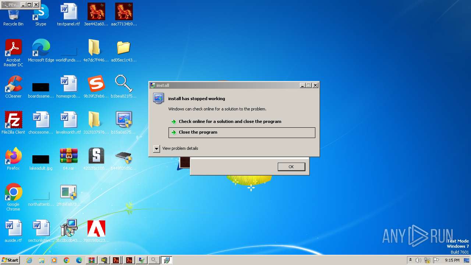
Task: Open the Start menu
Action: pyautogui.click(x=10, y=260)
